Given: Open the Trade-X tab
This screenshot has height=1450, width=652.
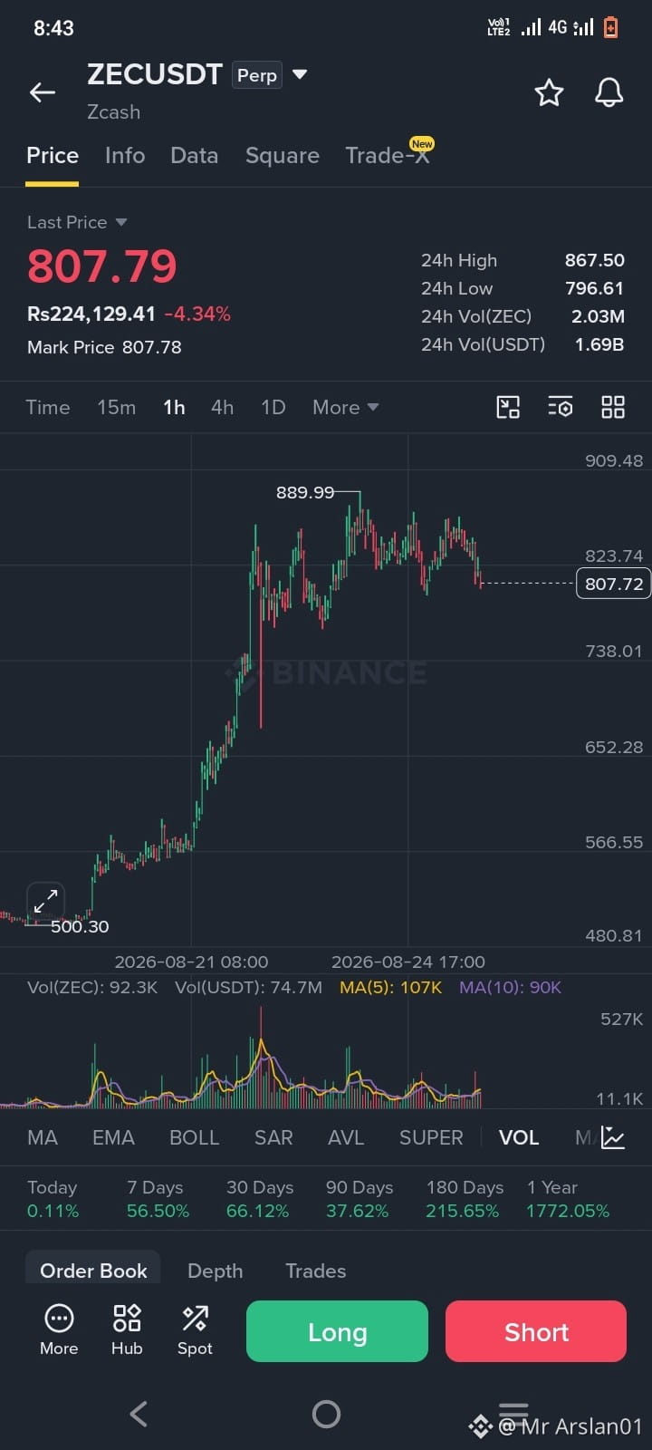Looking at the screenshot, I should coord(388,155).
